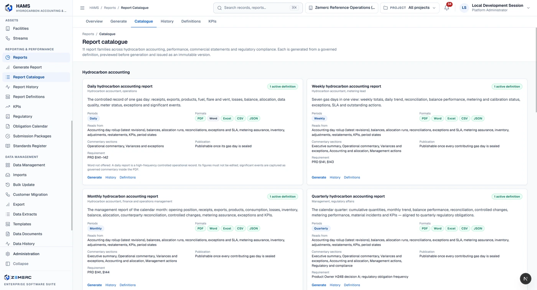Screen dimensions: 537x290
Task: Click the Quarterly period chip
Action: pos(321,228)
